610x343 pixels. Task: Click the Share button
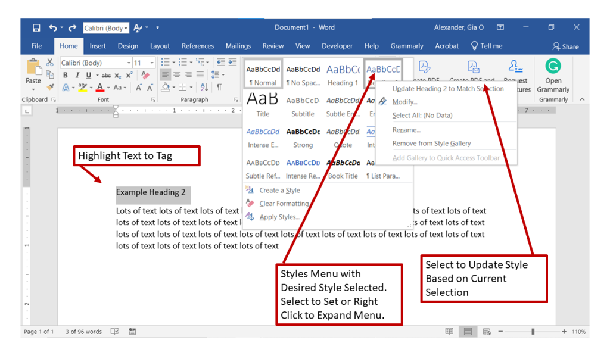tap(565, 46)
